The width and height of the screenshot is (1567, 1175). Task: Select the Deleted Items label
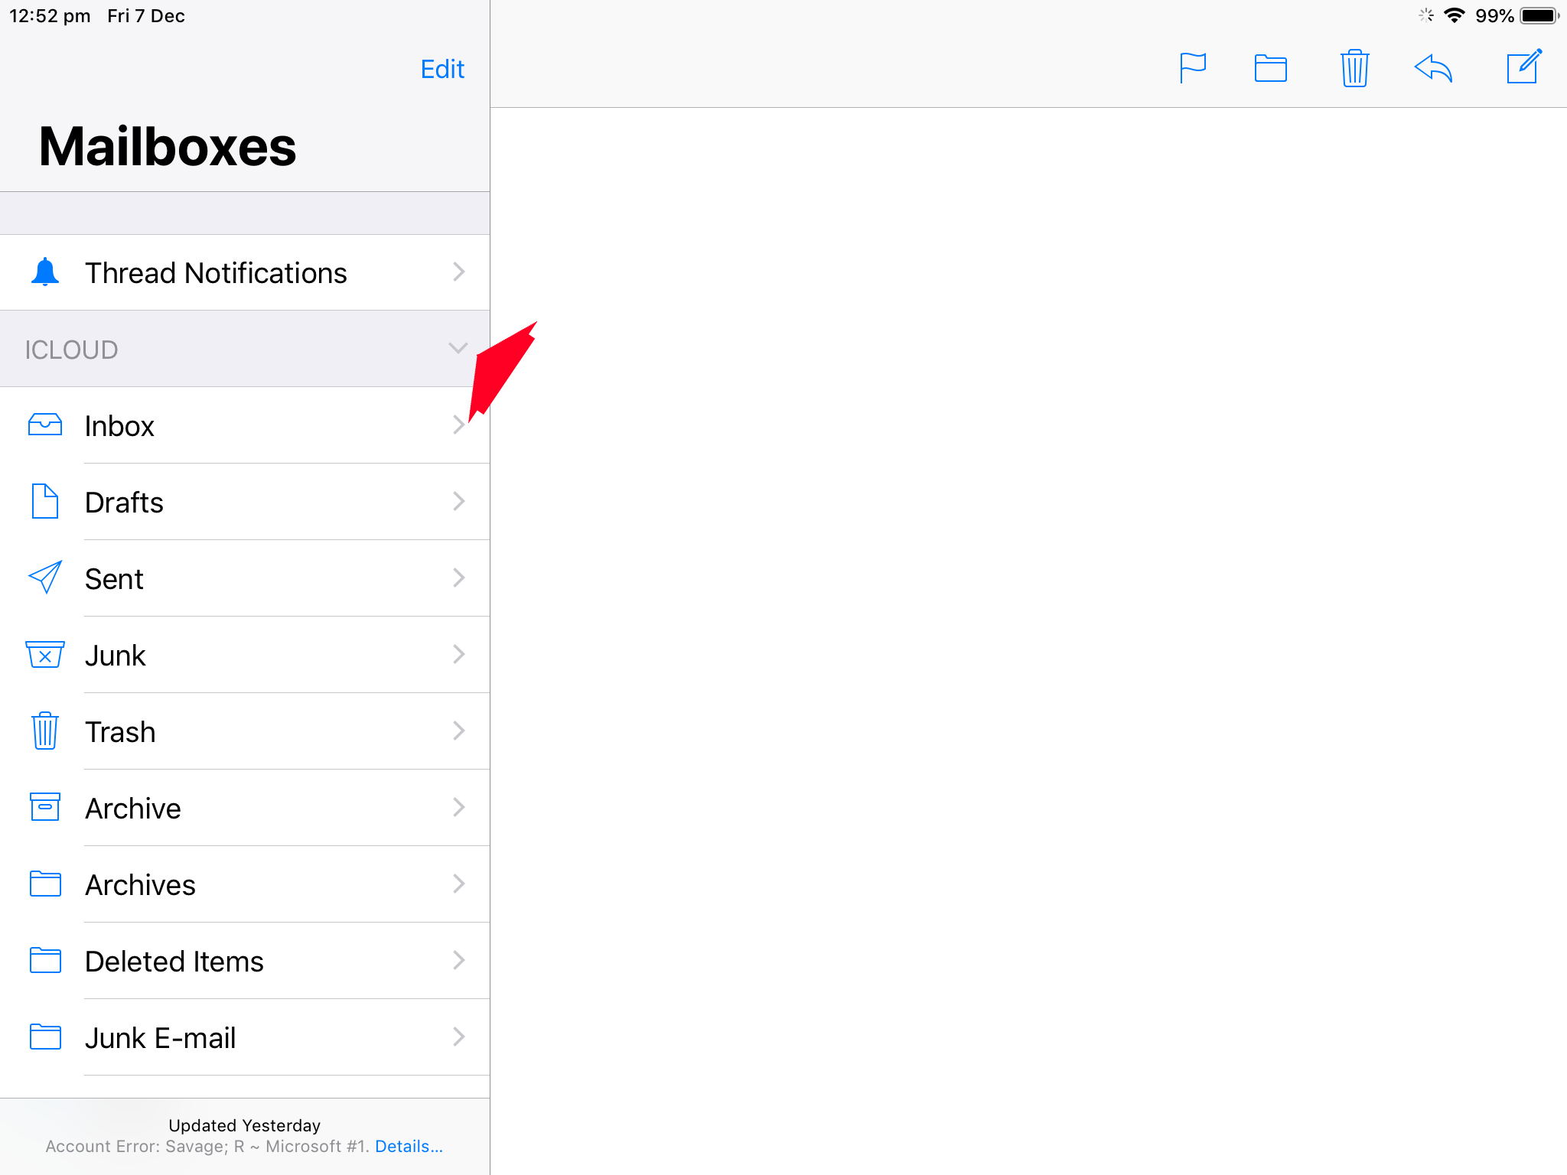pos(174,962)
